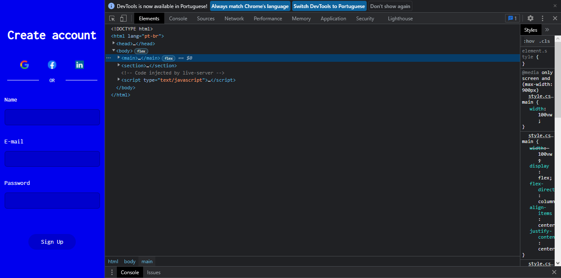Click the LinkedIn sign-up icon

[x=79, y=64]
